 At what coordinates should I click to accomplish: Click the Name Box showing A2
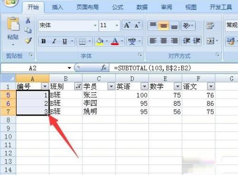(x=33, y=68)
